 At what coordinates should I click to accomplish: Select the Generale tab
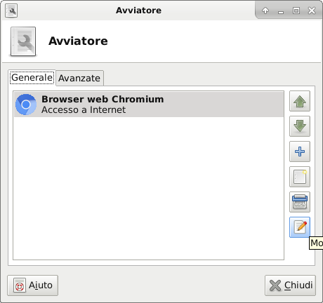point(32,78)
